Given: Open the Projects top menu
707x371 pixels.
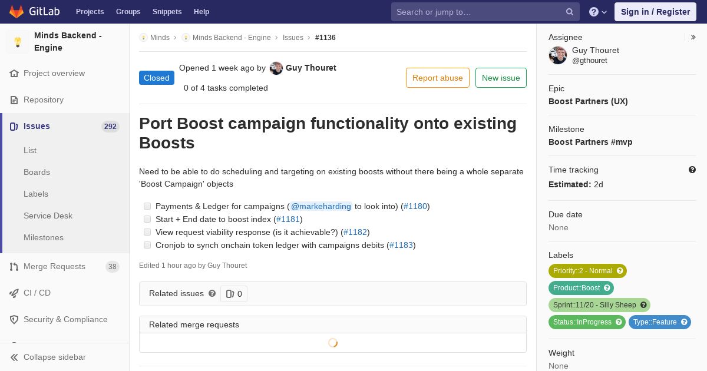Looking at the screenshot, I should tap(90, 12).
